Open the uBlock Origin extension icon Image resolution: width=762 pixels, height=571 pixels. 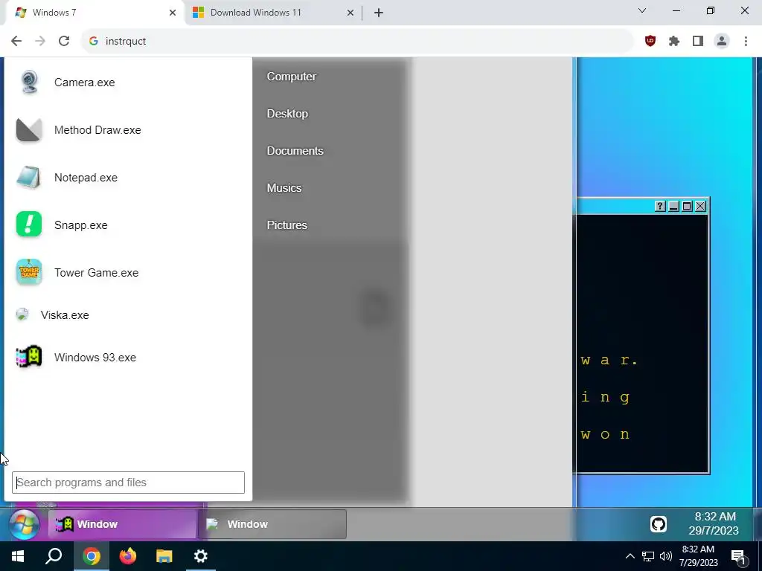point(650,41)
